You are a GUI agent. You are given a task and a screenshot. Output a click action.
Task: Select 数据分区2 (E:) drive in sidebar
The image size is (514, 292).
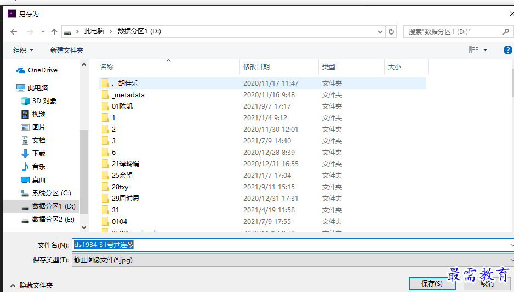coord(48,220)
